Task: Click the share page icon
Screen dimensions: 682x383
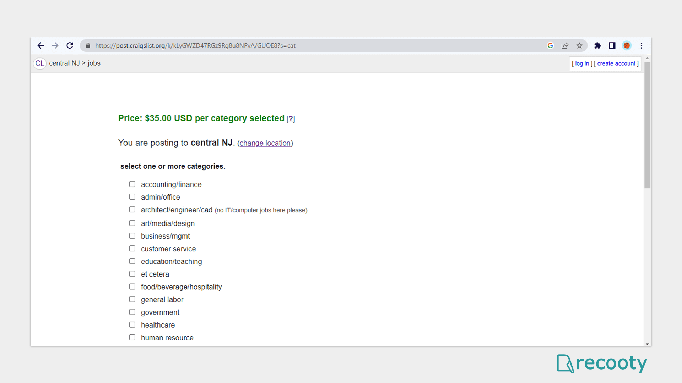Action: point(565,45)
